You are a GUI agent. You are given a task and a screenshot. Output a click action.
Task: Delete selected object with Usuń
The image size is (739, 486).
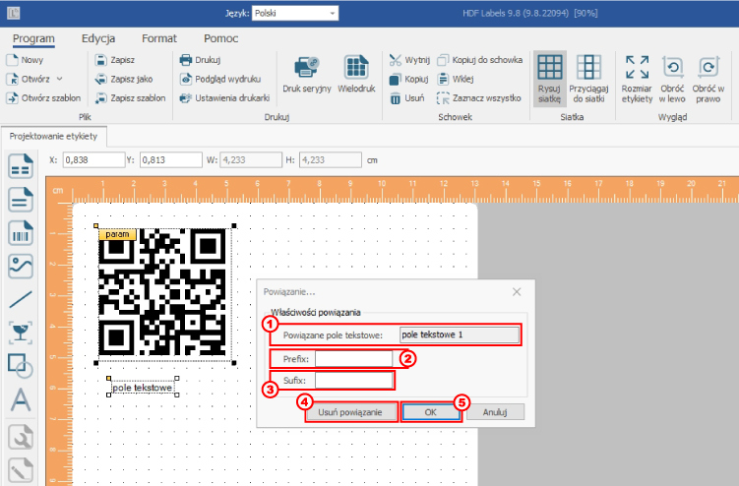pos(406,98)
